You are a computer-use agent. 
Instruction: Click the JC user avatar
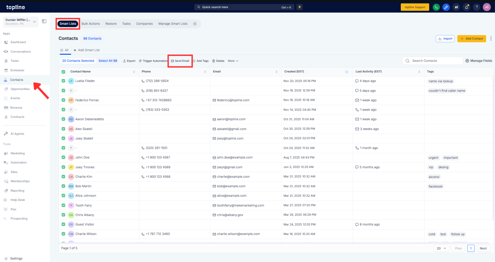point(487,7)
